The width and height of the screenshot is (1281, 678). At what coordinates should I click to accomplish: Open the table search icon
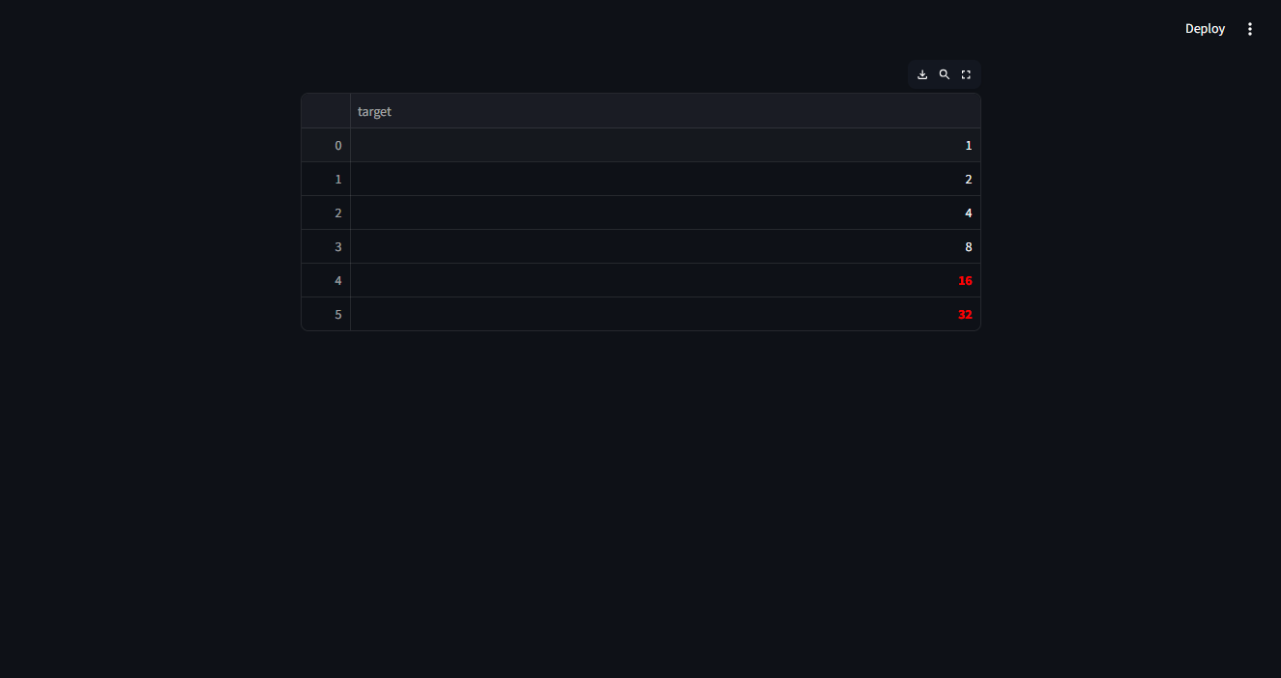pos(945,74)
